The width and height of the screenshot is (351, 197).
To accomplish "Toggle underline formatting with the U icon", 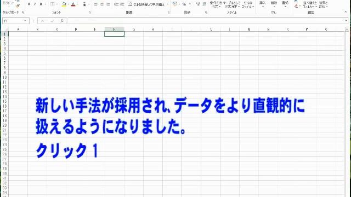I will point(41,4).
